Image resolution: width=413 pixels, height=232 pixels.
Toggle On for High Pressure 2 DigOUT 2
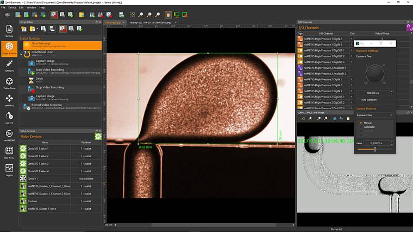(352, 102)
